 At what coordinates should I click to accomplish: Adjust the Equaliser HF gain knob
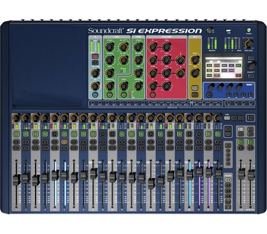tap(152, 47)
